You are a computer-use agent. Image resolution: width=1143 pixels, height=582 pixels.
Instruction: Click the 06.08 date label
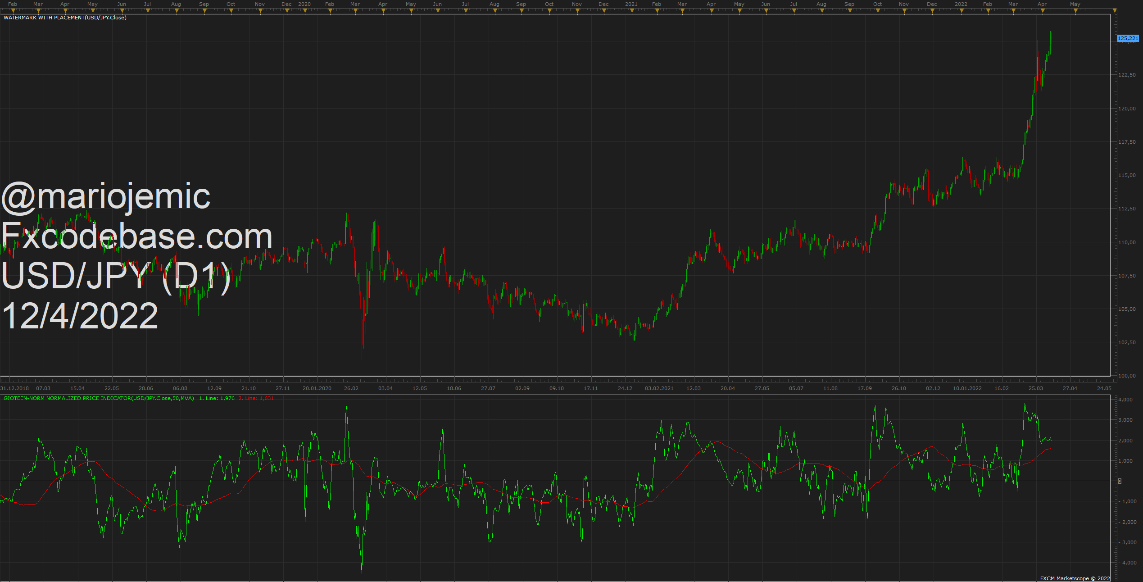180,388
